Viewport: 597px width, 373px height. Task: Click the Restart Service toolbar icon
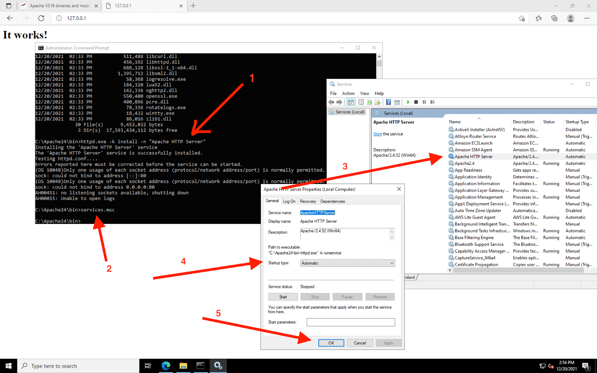point(432,102)
